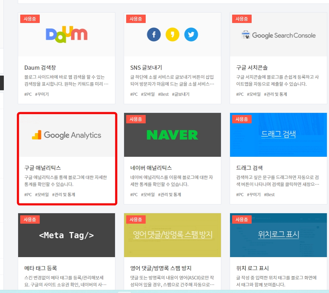This screenshot has height=293, width=329.
Task: Click #꾸미기 tag on 드래그 검색 card
Action: point(254,195)
